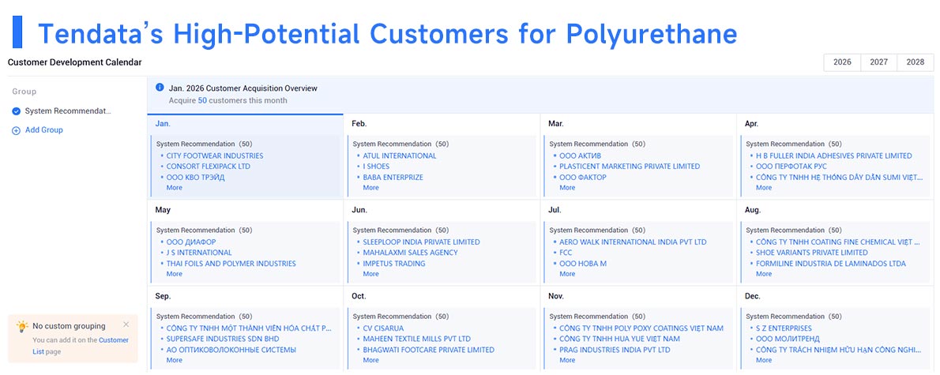
Task: Open BABA ENTERPRIZE customer
Action: tap(393, 178)
